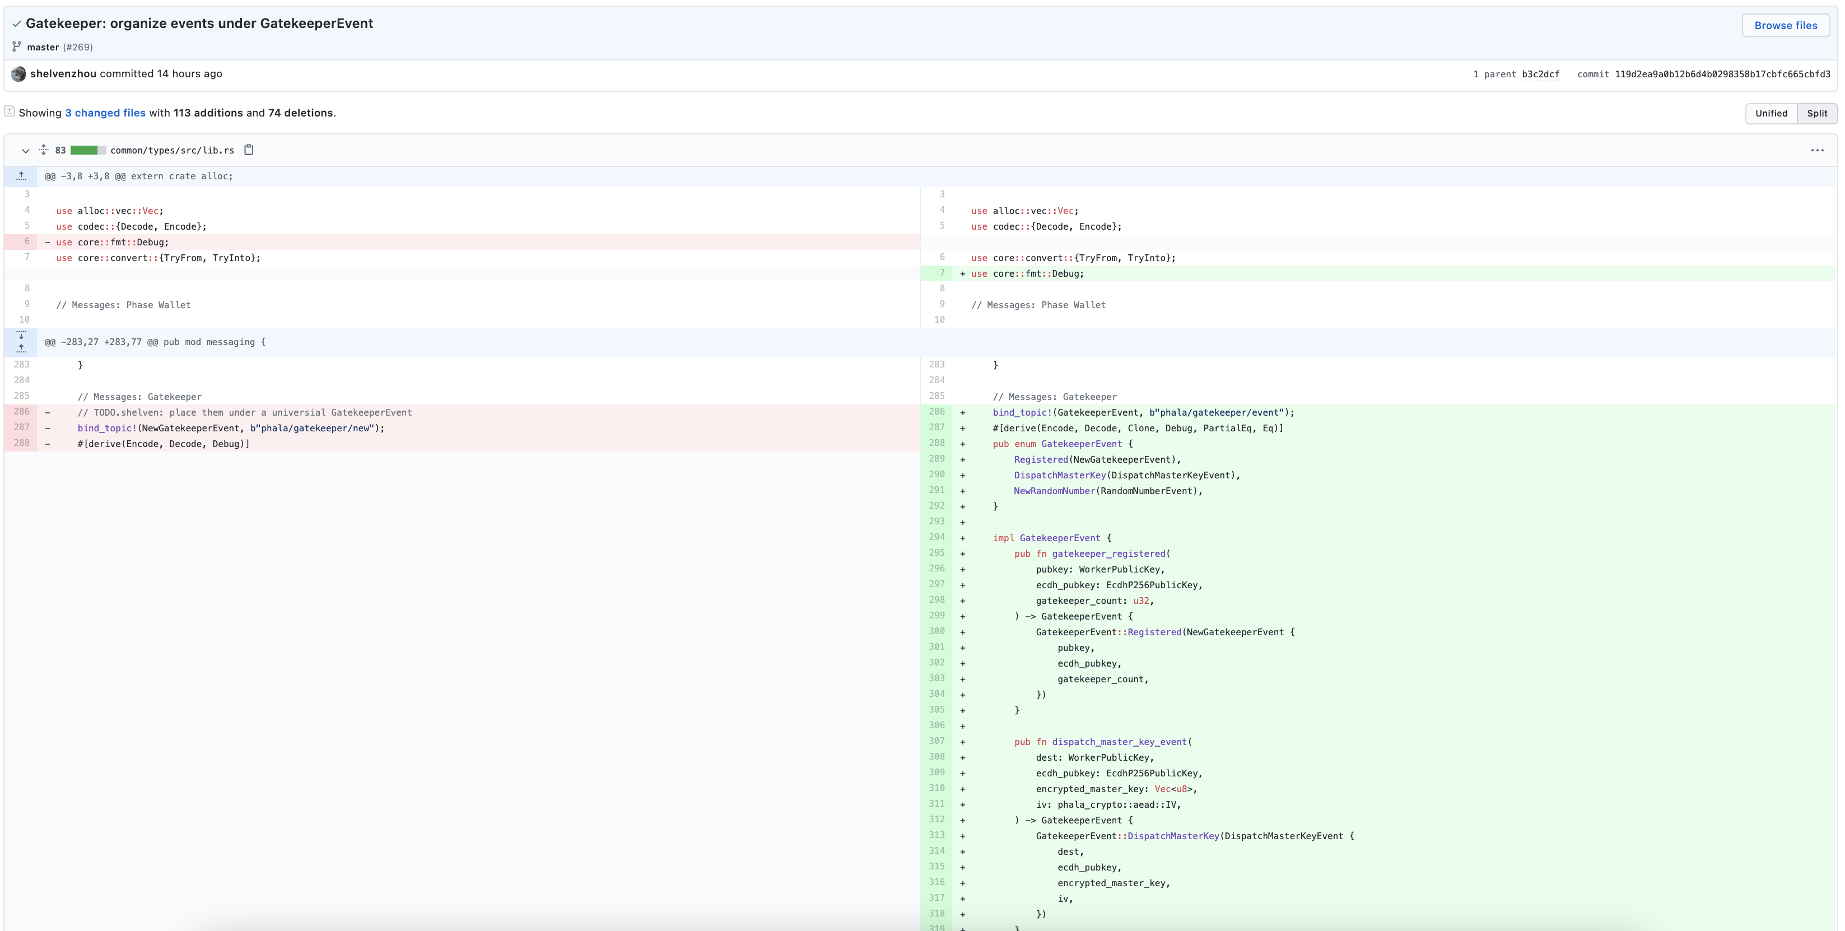Click added line number 294
This screenshot has height=931, width=1845.
[936, 537]
